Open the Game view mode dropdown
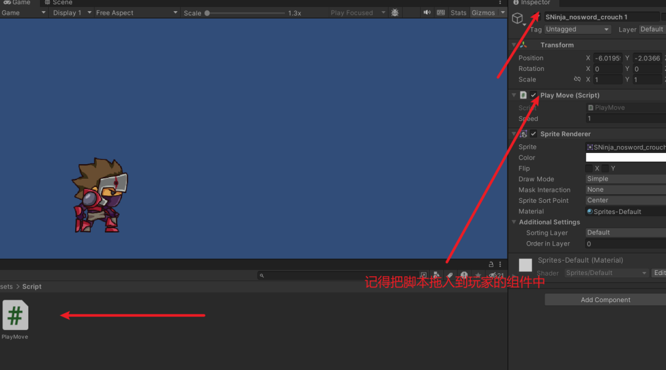666x370 pixels. click(23, 13)
